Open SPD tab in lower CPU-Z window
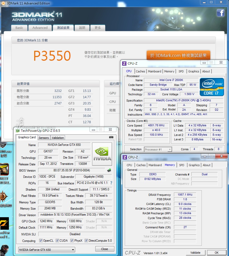The image size is (229, 256). pos(181,165)
